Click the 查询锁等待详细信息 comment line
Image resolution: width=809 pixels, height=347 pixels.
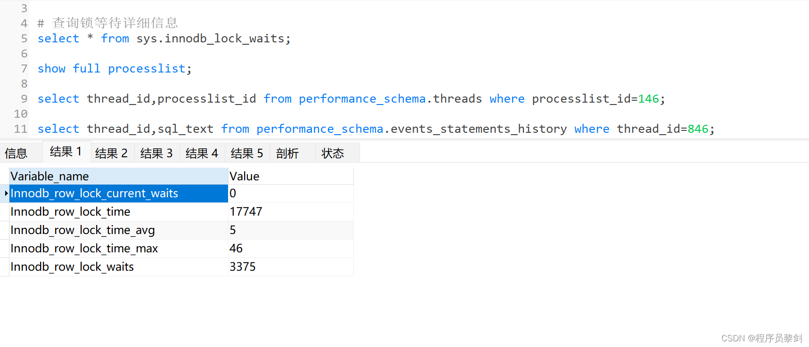pos(108,23)
